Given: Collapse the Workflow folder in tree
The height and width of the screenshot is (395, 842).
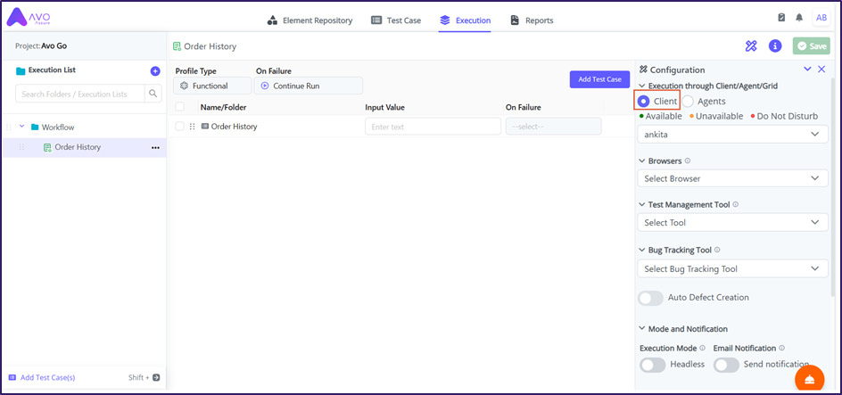Looking at the screenshot, I should [x=21, y=128].
